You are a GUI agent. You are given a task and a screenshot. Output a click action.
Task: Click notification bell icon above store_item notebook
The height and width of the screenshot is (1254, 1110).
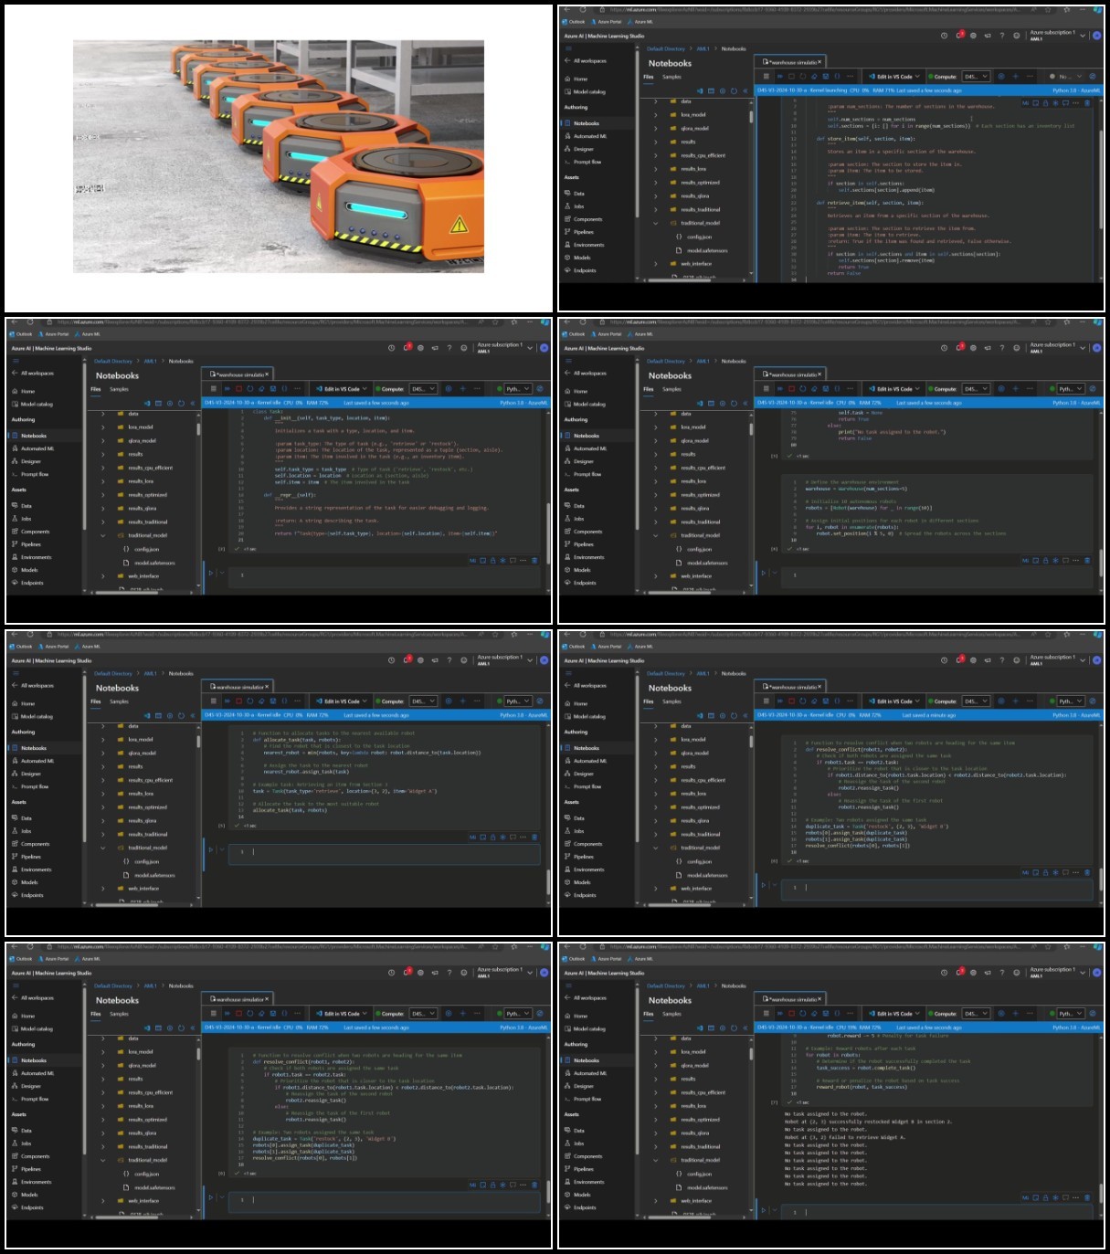tap(958, 35)
